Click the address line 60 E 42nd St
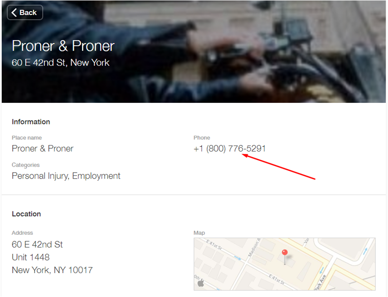 [37, 245]
